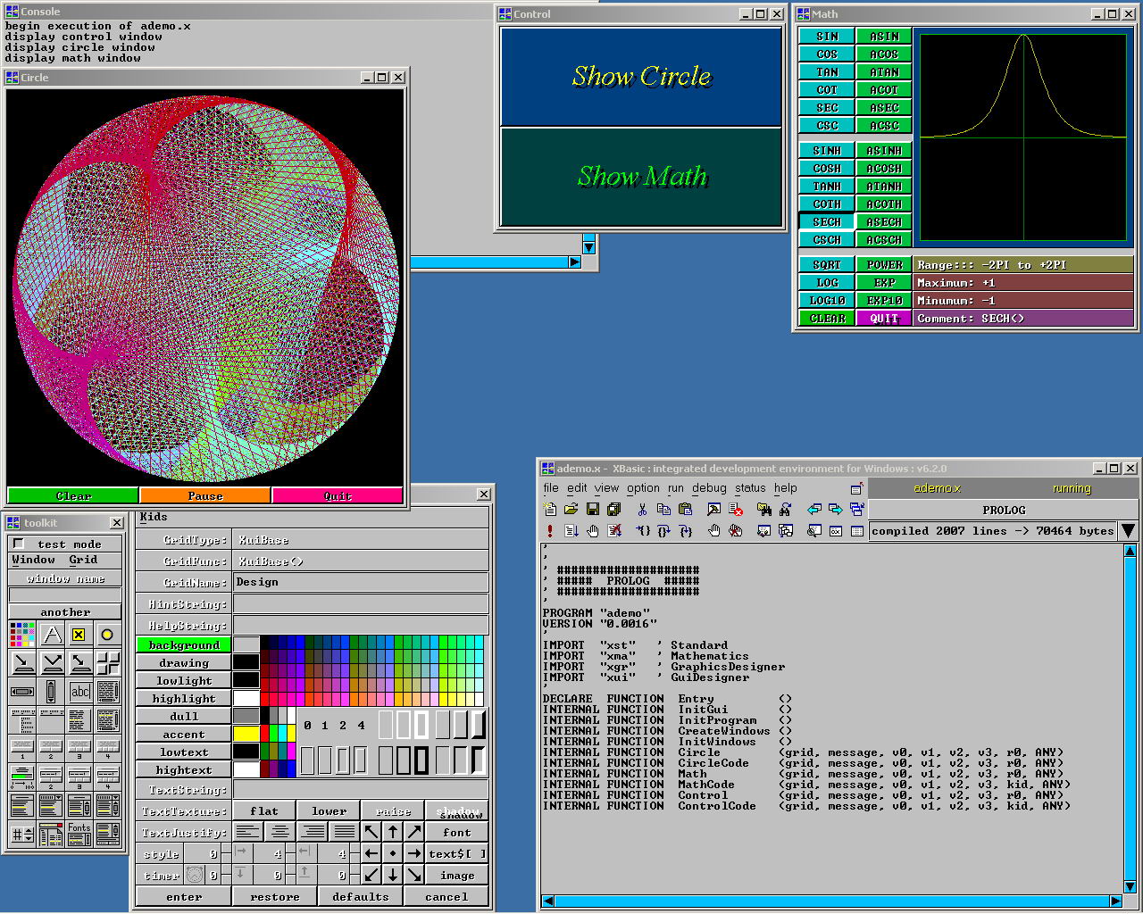Viewport: 1143px width, 914px height.
Task: Click the HintString input field
Action: click(361, 603)
